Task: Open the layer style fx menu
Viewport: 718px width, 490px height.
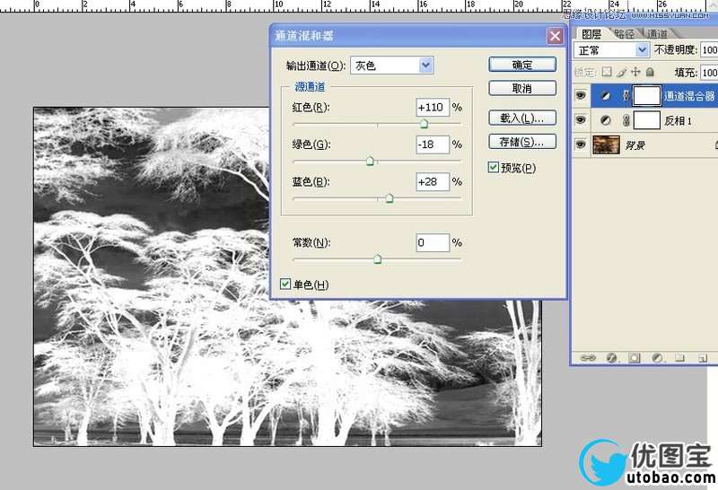Action: [612, 358]
